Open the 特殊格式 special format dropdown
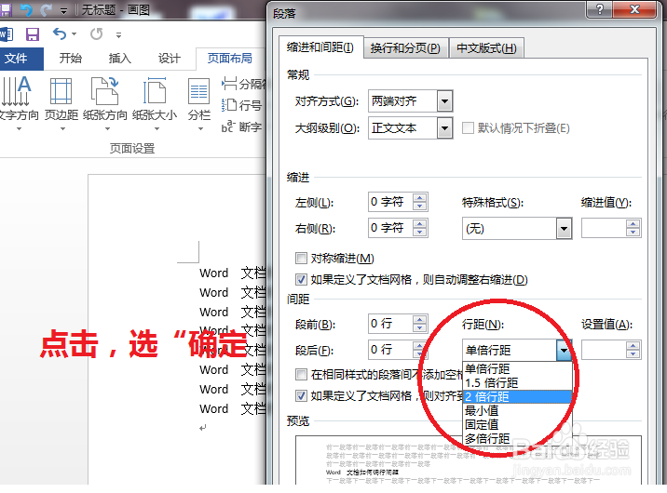Viewport: 667px width, 493px height. point(564,229)
